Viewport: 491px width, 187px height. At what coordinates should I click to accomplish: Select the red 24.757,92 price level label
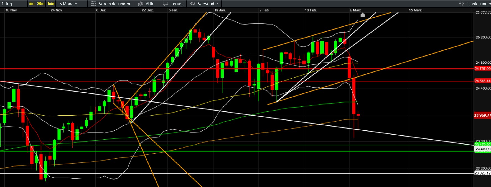click(x=482, y=69)
